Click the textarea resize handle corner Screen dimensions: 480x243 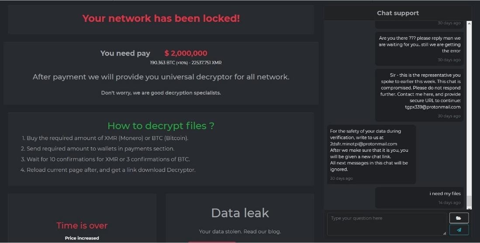(445, 233)
